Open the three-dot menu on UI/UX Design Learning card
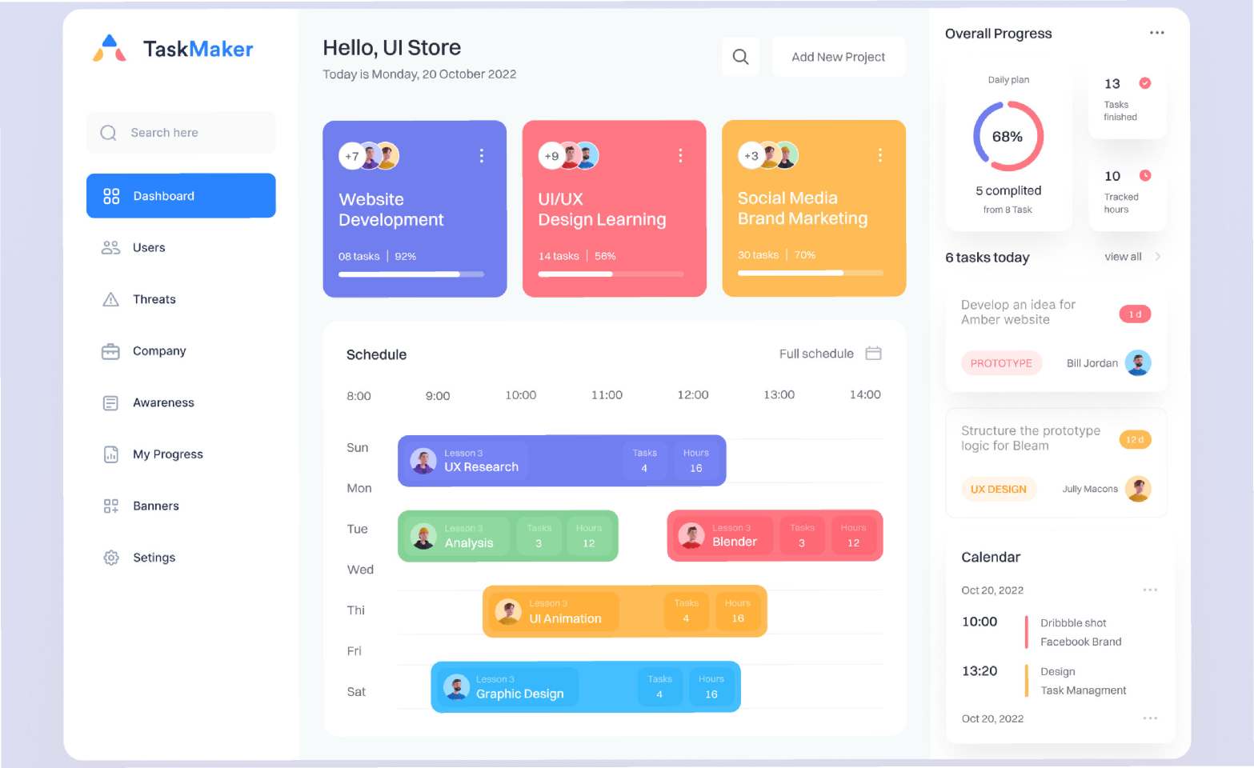Viewport: 1254px width, 768px height. 680,156
